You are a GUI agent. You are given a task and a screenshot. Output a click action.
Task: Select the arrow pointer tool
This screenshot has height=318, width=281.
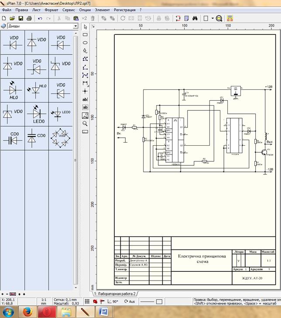pyautogui.click(x=85, y=27)
